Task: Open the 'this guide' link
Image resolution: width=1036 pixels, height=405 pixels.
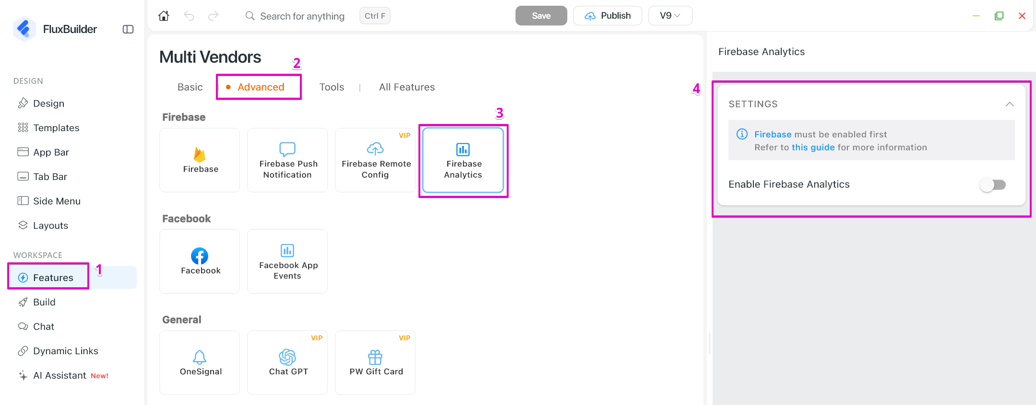Action: tap(813, 147)
